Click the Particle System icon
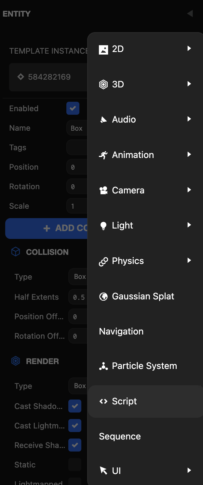203x485 pixels. [x=103, y=366]
